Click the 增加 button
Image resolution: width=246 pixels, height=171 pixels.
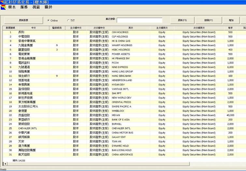click(x=231, y=20)
